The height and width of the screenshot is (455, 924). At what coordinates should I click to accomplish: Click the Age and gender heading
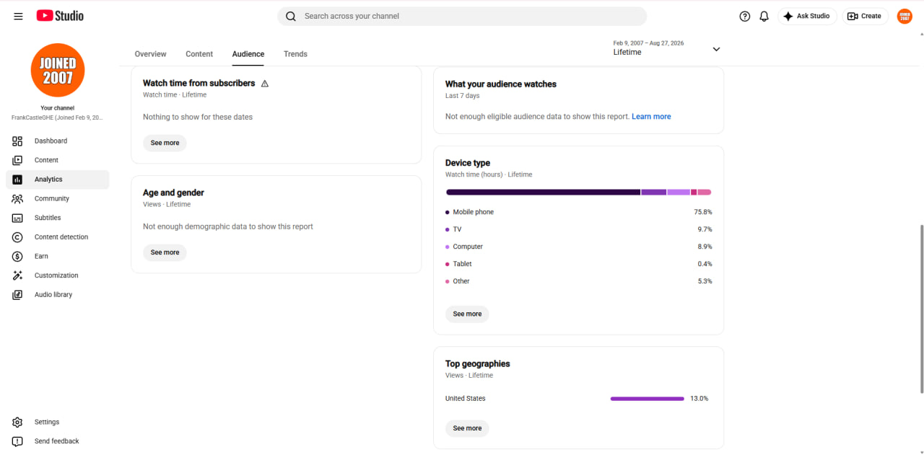click(173, 193)
